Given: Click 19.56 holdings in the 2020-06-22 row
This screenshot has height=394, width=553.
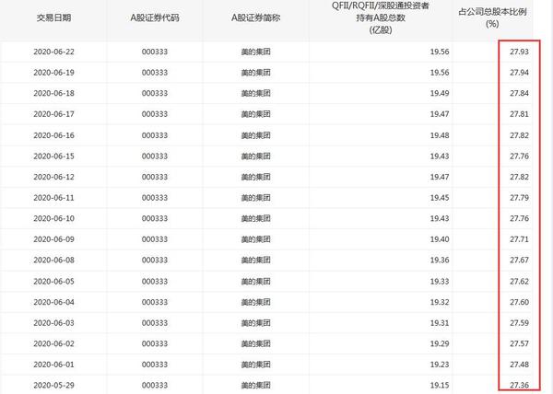Looking at the screenshot, I should click(x=440, y=52).
